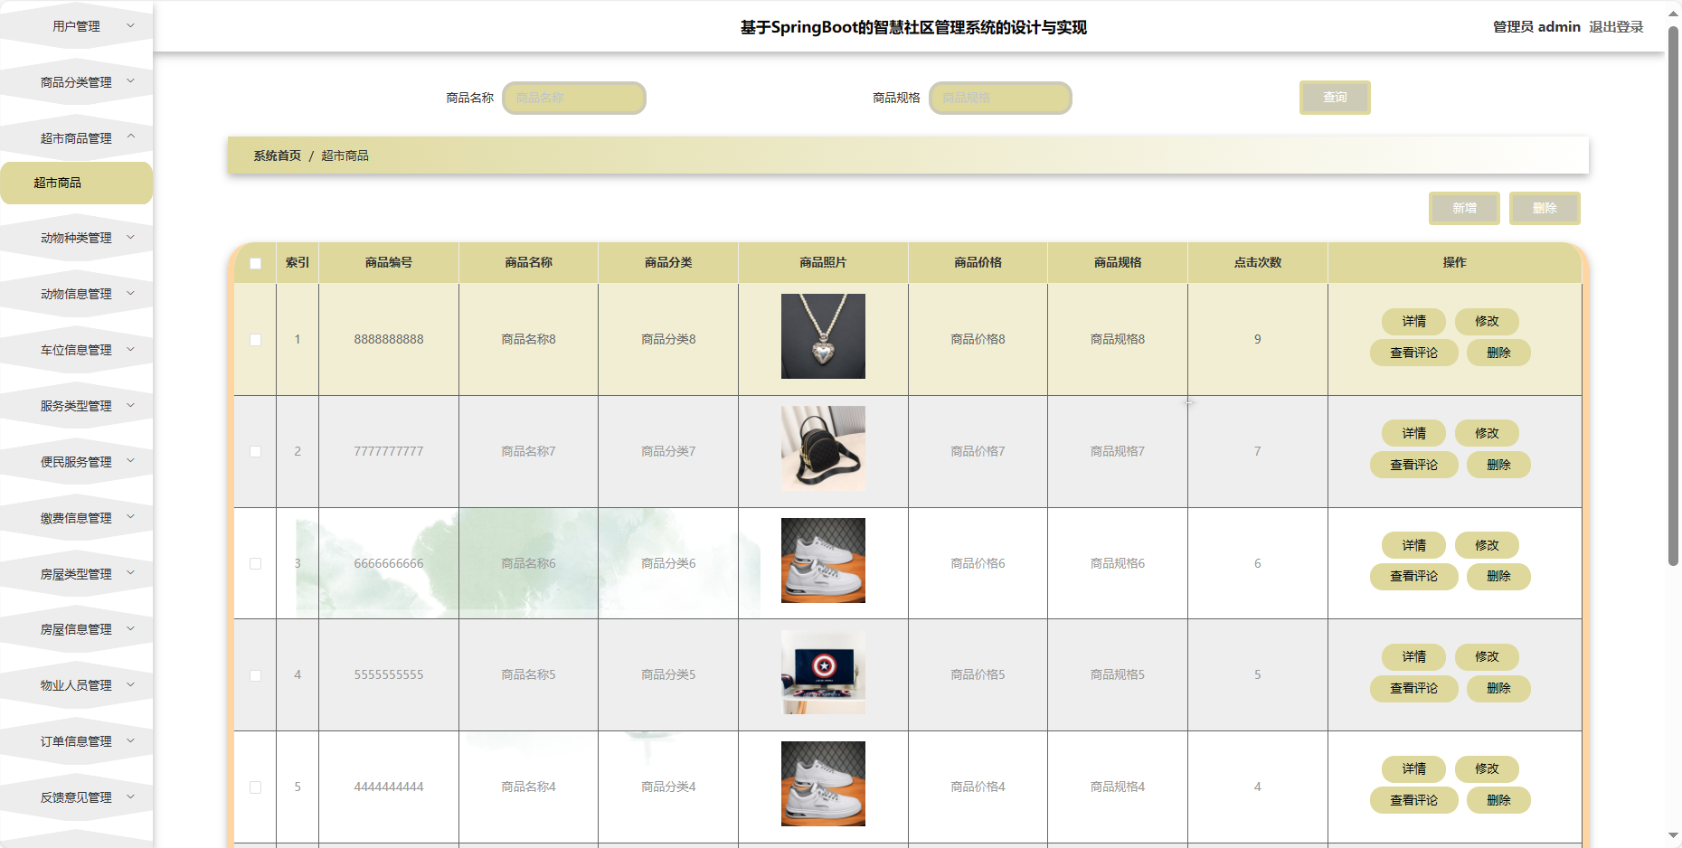This screenshot has height=848, width=1682.
Task: Click the scrollbar down arrow
Action: click(1673, 836)
